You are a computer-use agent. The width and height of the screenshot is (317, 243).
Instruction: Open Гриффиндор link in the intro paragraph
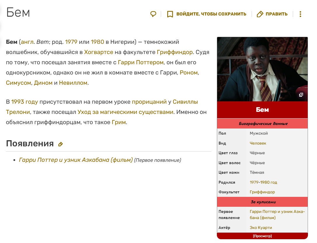(175, 52)
